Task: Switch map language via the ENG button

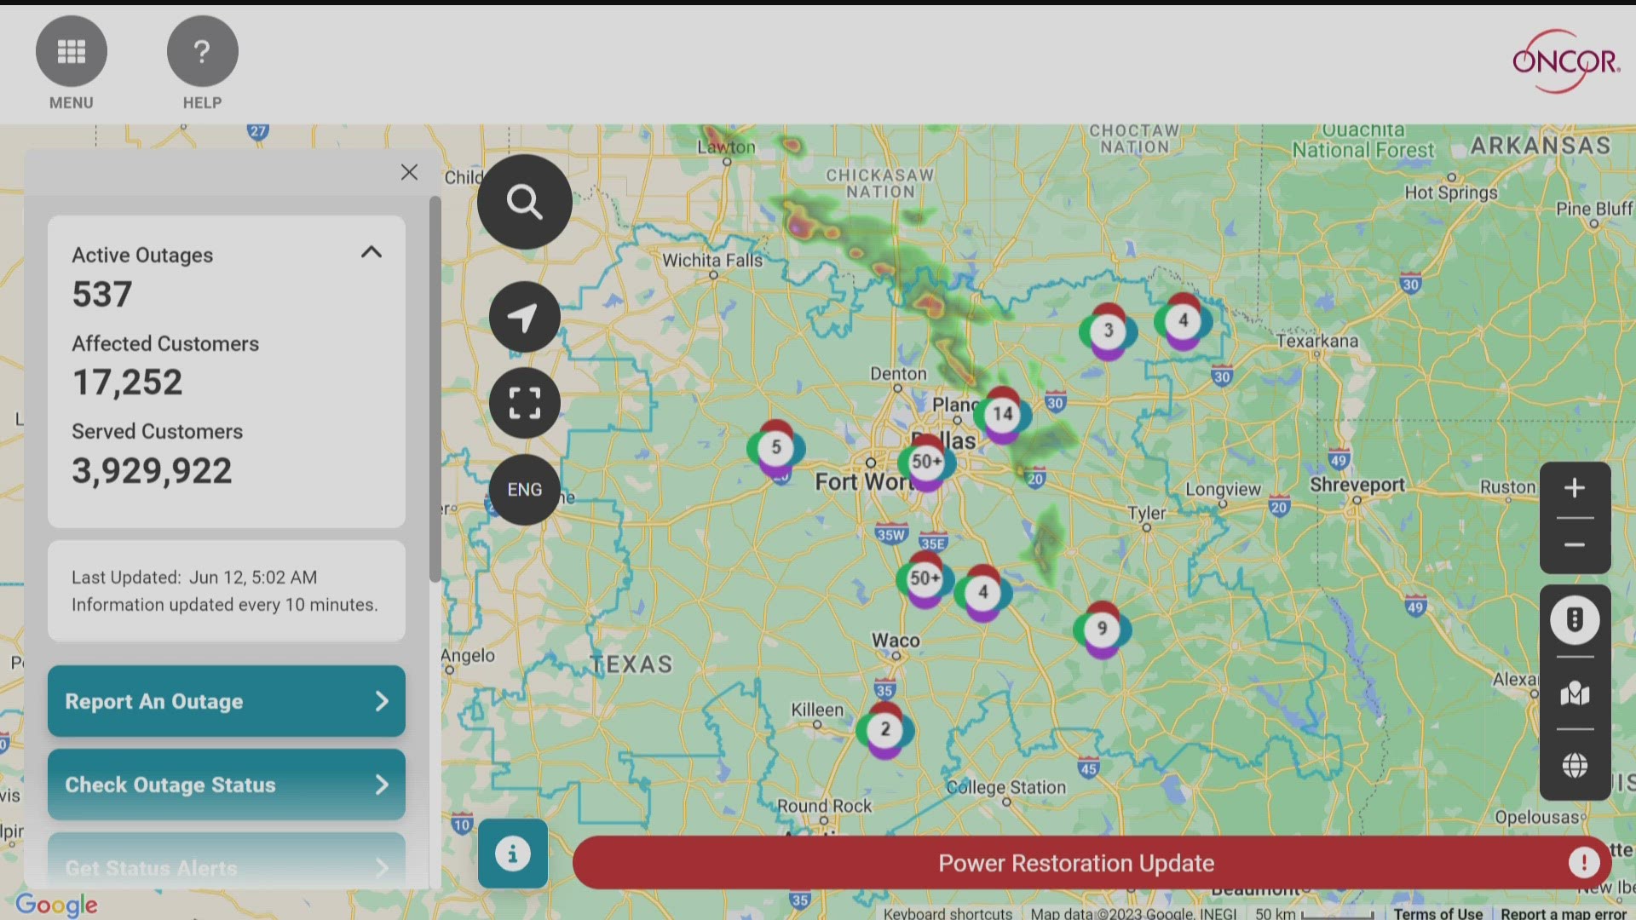Action: click(x=524, y=489)
